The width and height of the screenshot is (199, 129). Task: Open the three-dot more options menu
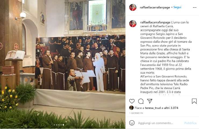[x=194, y=8]
